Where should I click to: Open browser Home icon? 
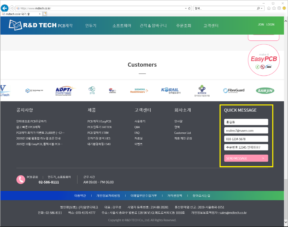(269, 8)
